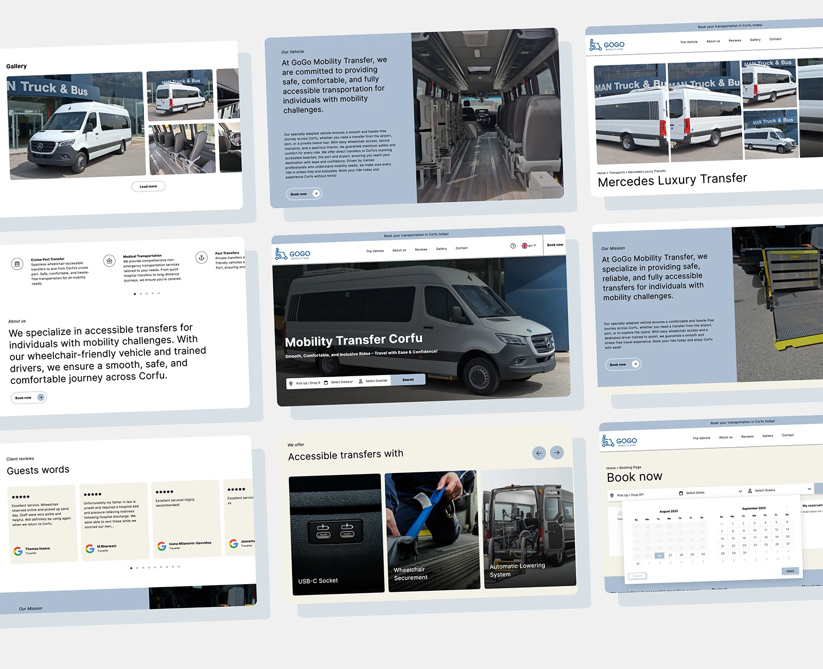Click previous arrow in Accessible transfers carousel
823x669 pixels.
(539, 453)
